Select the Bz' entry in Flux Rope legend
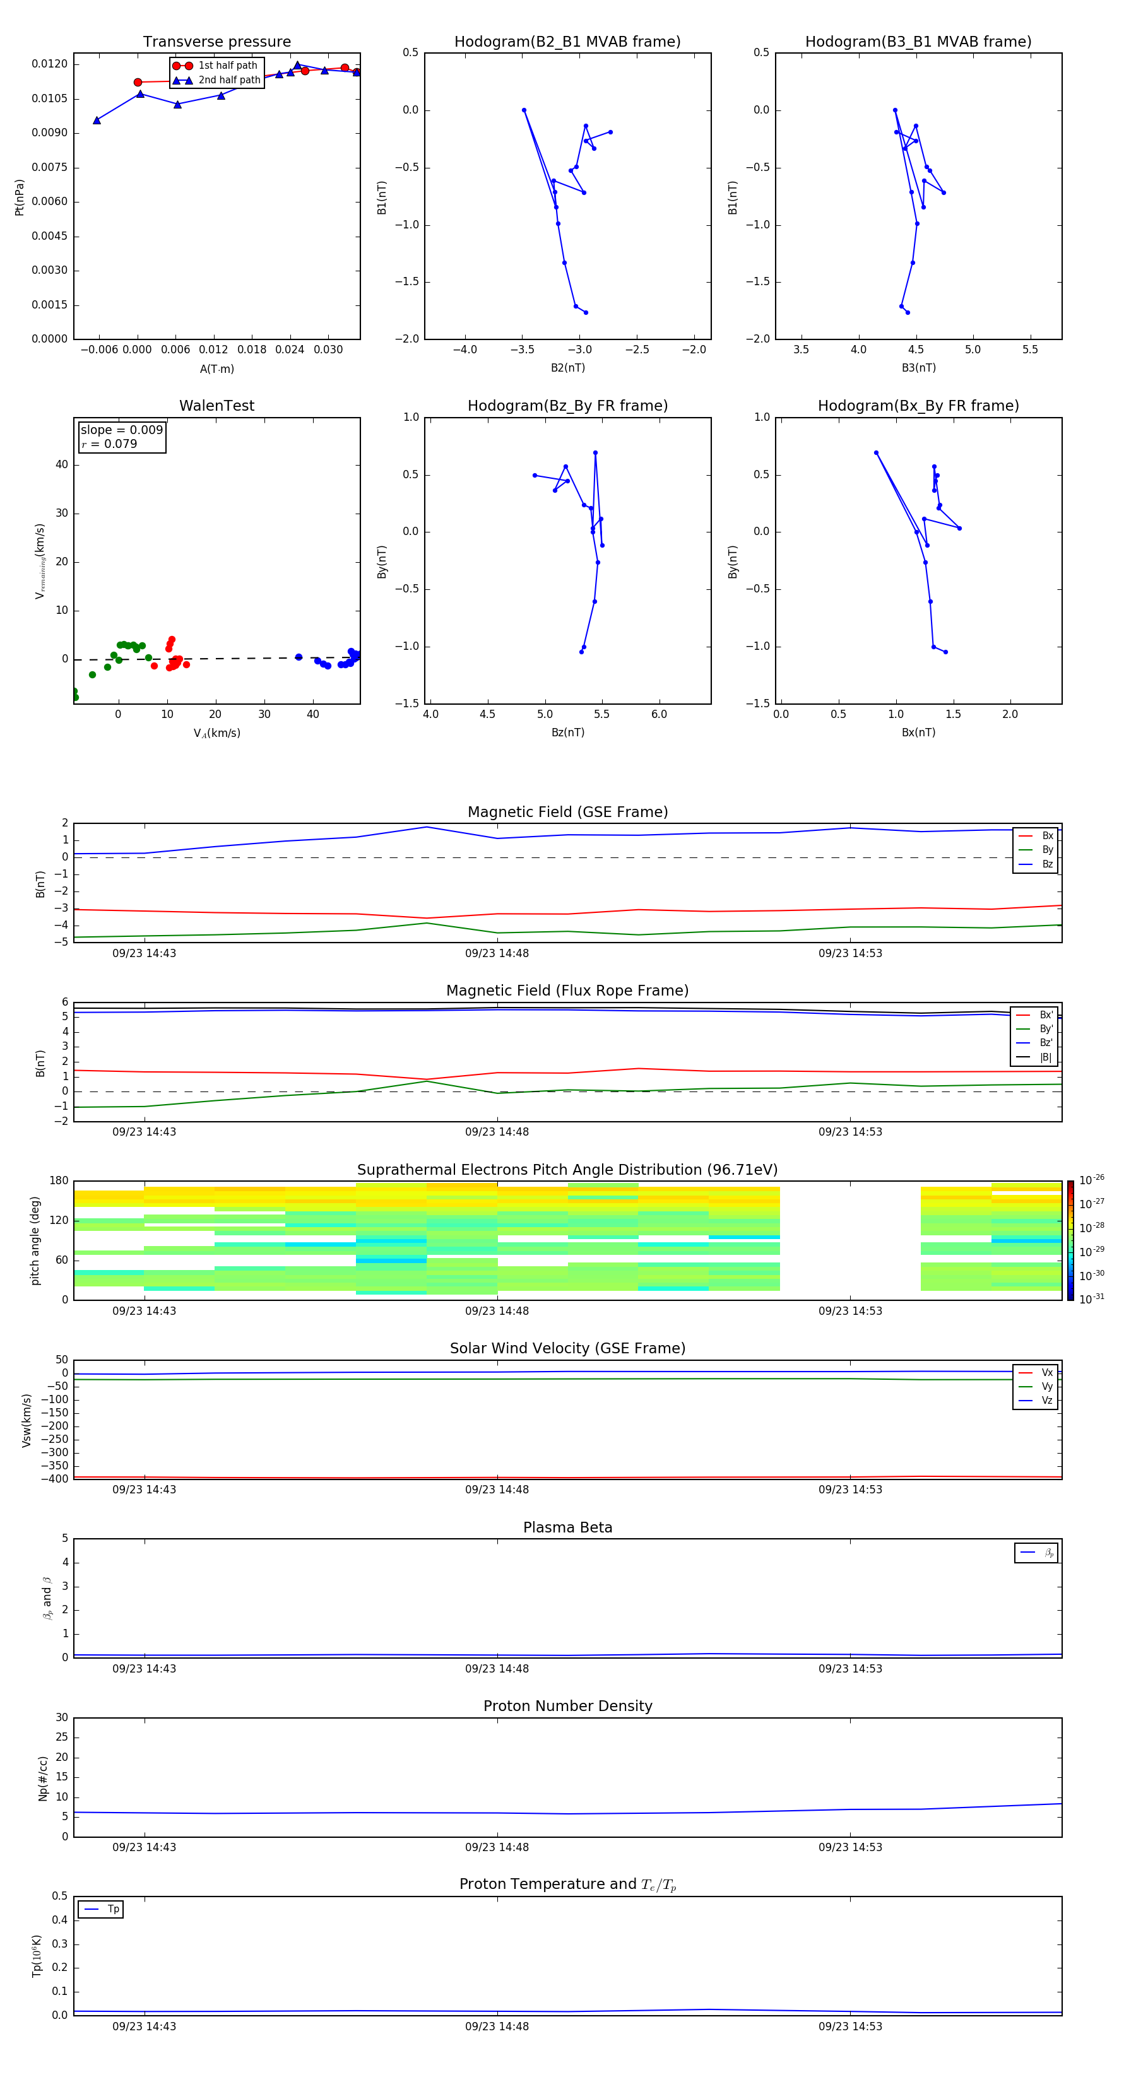Screen dimensions: 1136x2082 click(x=1035, y=1043)
